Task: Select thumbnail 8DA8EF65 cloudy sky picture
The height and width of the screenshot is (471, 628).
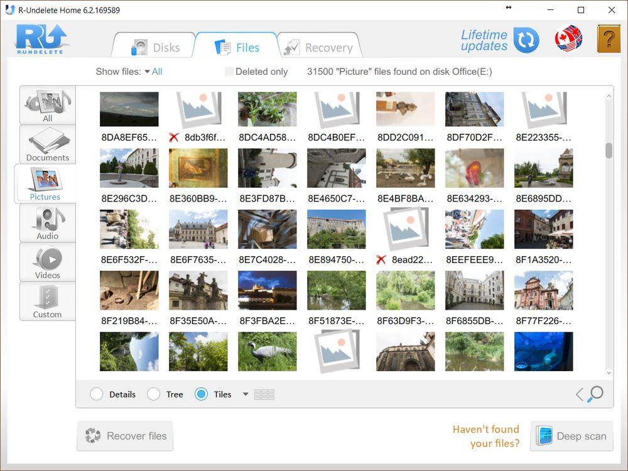Action: coord(129,109)
